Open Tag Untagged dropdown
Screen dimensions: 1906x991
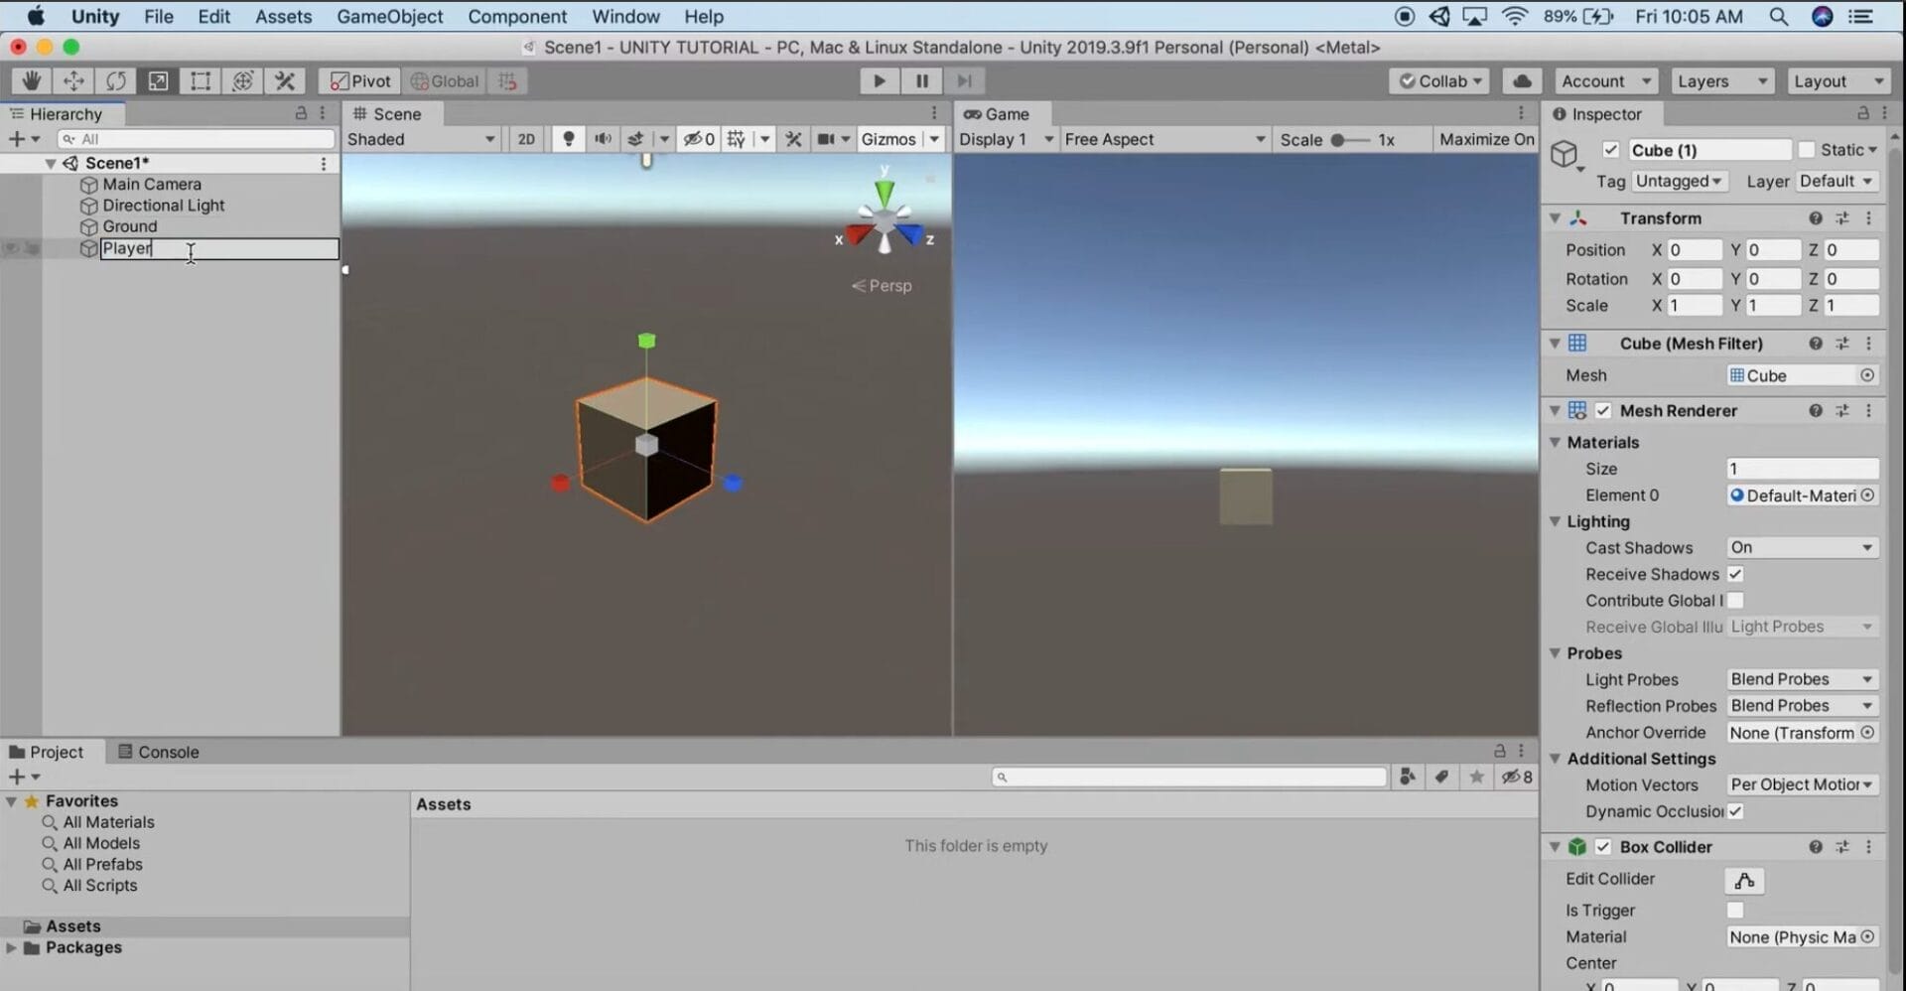pos(1680,181)
